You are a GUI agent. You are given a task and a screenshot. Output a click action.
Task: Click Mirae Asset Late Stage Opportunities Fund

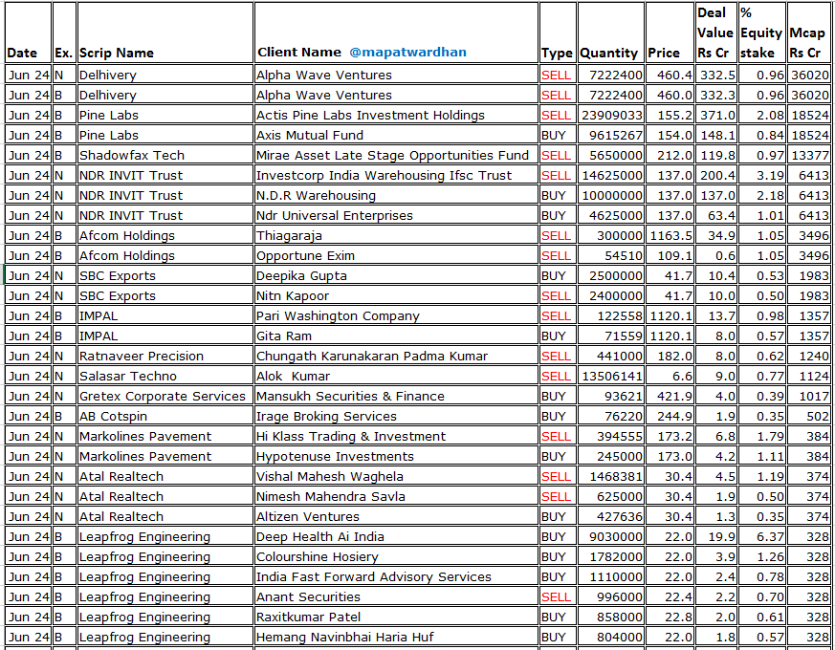click(396, 156)
